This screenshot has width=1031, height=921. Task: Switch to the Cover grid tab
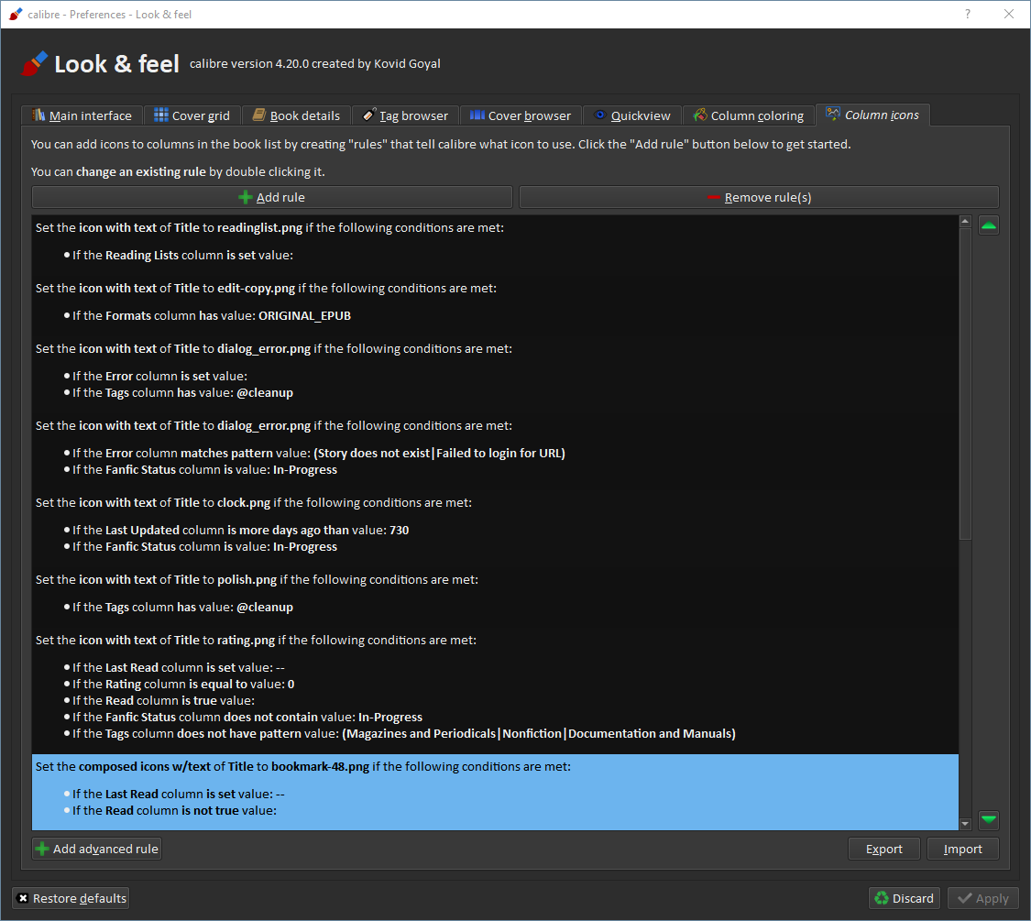click(192, 115)
